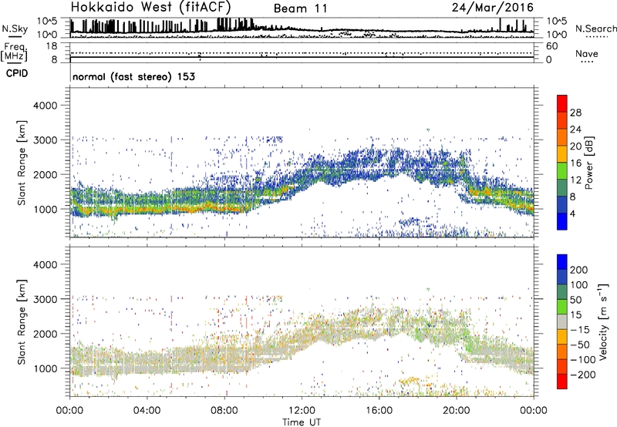Click the '12:00' time tick label
This screenshot has height=427, width=617.
click(302, 411)
